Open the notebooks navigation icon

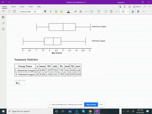click(x=3, y=17)
